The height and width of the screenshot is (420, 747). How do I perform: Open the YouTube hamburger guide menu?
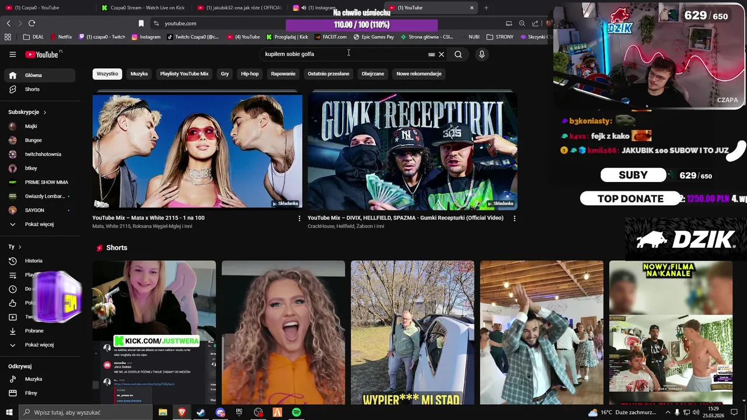12,54
